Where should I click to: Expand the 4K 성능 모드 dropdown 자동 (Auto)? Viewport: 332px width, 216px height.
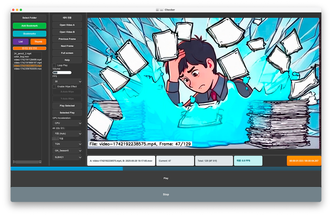67,134
